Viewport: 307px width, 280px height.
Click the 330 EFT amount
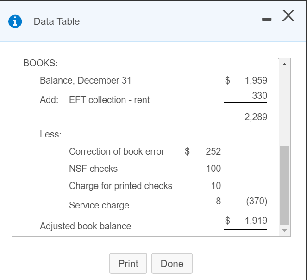(x=260, y=96)
